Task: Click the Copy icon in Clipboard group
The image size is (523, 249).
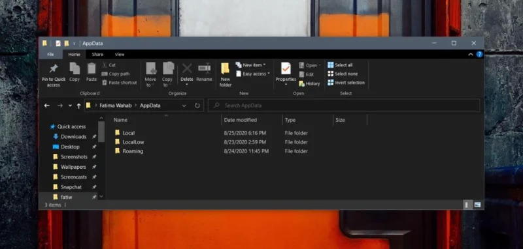Action: [x=75, y=68]
